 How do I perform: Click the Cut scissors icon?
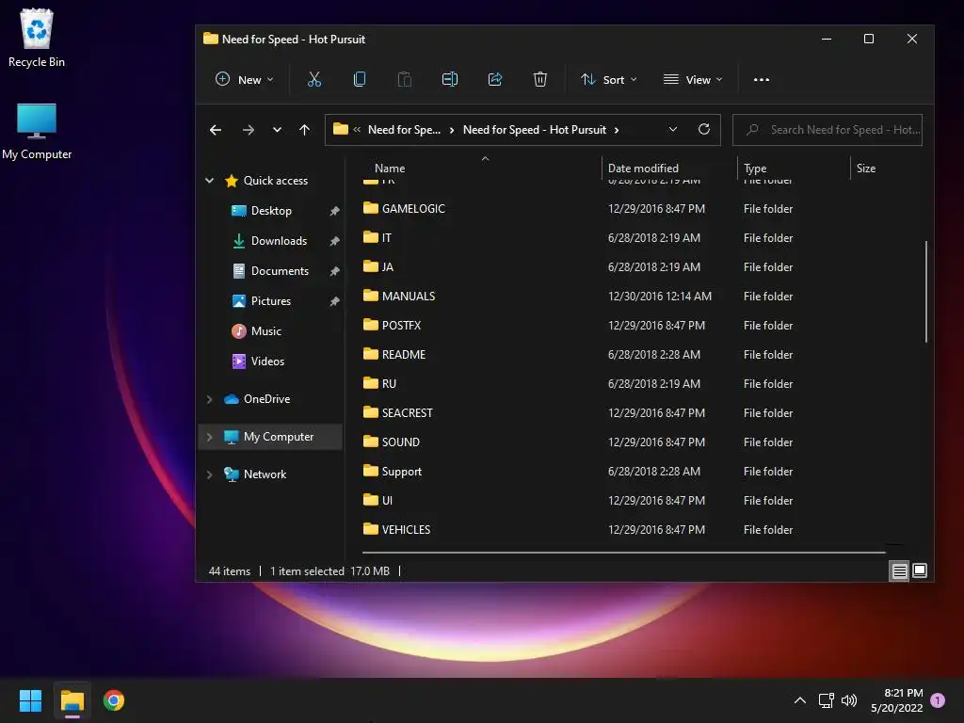[314, 79]
